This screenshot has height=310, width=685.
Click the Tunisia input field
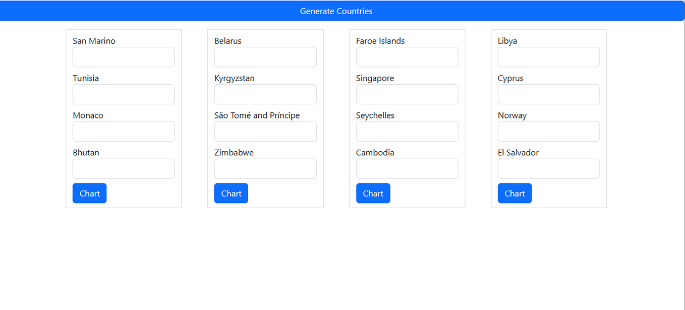click(123, 94)
